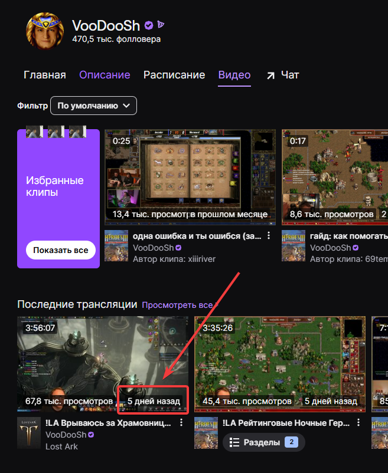
Task: Expand the По умолчанию filter dropdown
Action: [x=93, y=106]
